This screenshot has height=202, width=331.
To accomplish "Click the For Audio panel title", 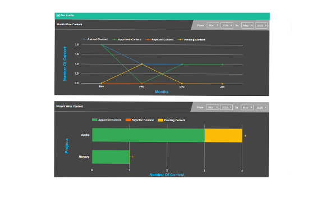I will (67, 15).
